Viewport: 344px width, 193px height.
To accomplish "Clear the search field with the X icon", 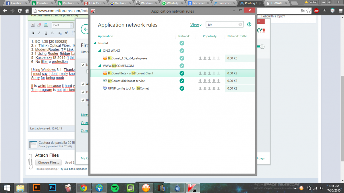I will pos(240,25).
